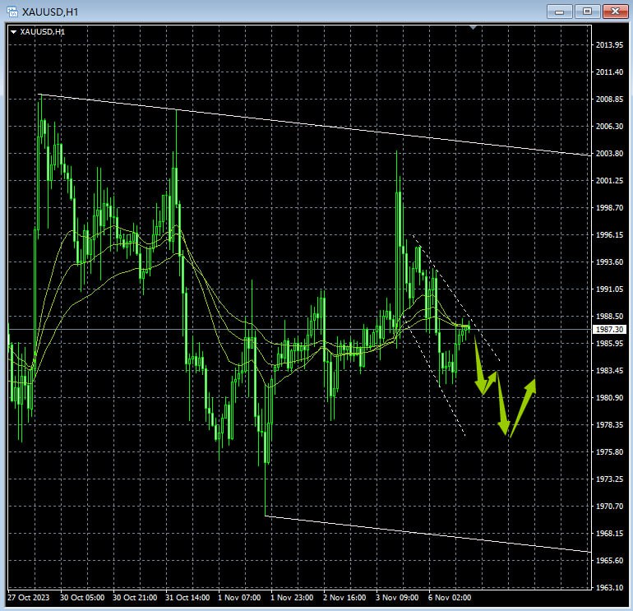Image resolution: width=633 pixels, height=611 pixels.
Task: Click the 27 Oct 2023 date label
Action: pos(28,598)
